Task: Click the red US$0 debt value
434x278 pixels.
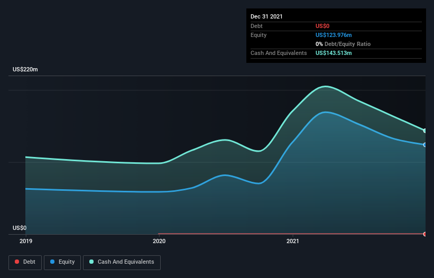Action: [322, 26]
